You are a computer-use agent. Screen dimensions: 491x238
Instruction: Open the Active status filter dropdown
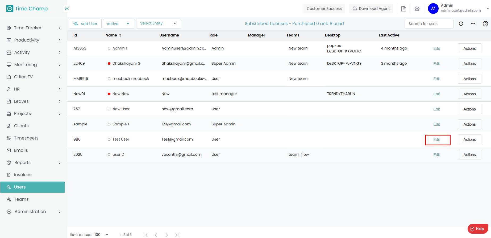point(119,24)
